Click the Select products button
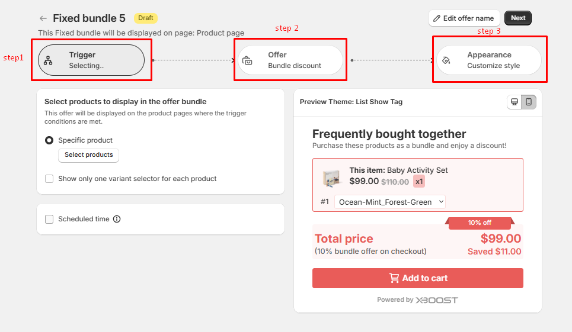 [x=88, y=155]
